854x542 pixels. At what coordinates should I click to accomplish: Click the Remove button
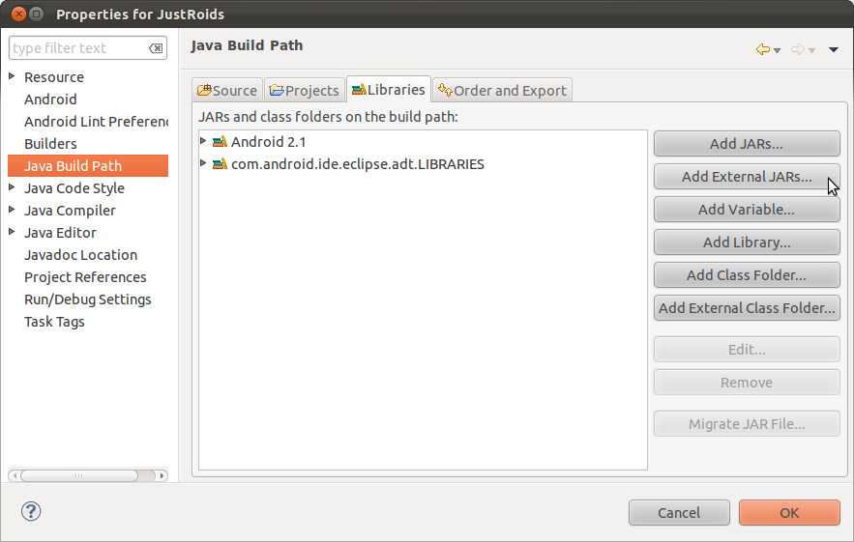747,383
